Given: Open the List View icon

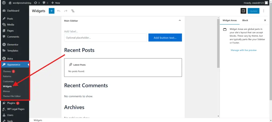Looking at the screenshot, I should point(73,11).
